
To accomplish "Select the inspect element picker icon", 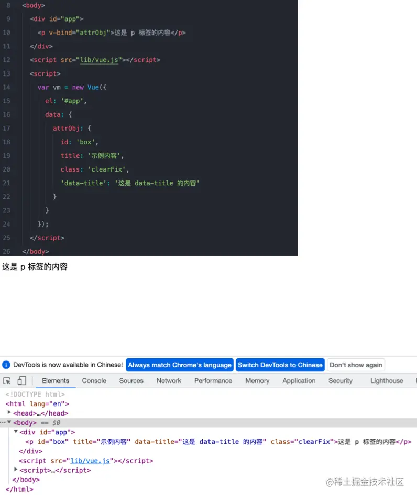I will (7, 381).
